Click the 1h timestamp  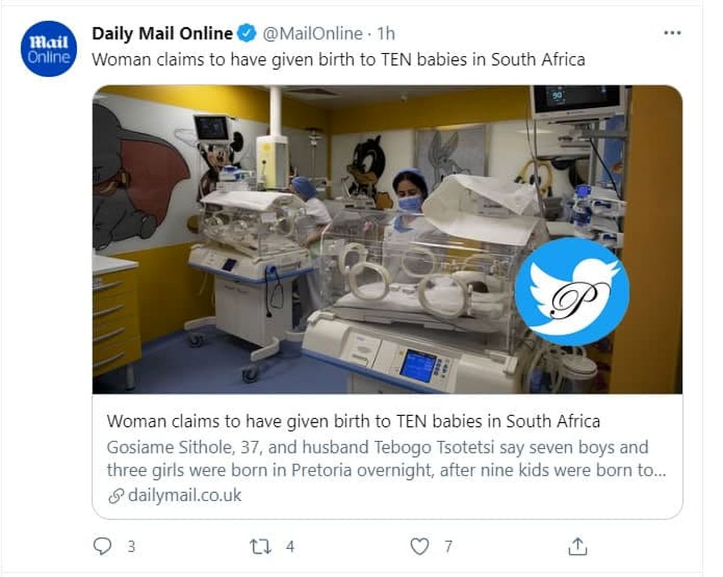[x=386, y=33]
